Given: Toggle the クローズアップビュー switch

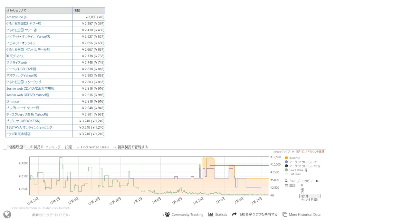Looking at the screenshot, I should click(317, 181).
